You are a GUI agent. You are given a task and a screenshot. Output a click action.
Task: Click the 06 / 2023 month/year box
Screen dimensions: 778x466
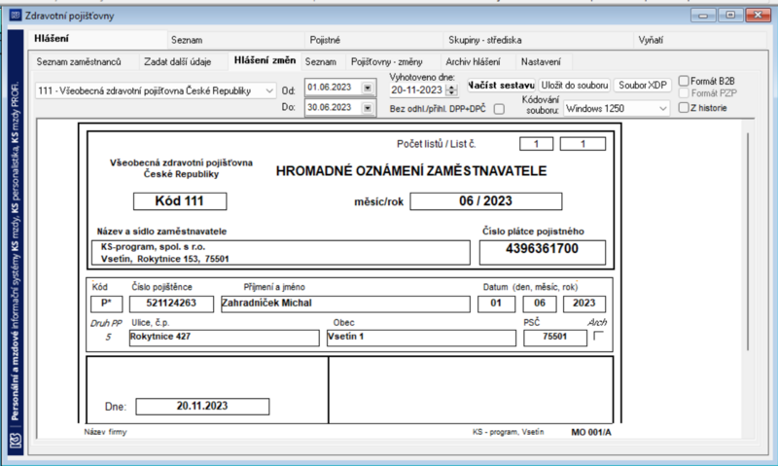[485, 201]
